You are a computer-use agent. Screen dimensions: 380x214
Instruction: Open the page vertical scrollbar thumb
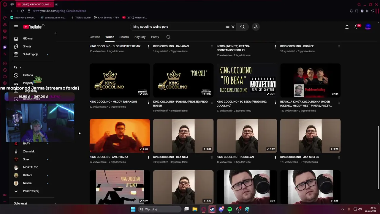(378, 157)
